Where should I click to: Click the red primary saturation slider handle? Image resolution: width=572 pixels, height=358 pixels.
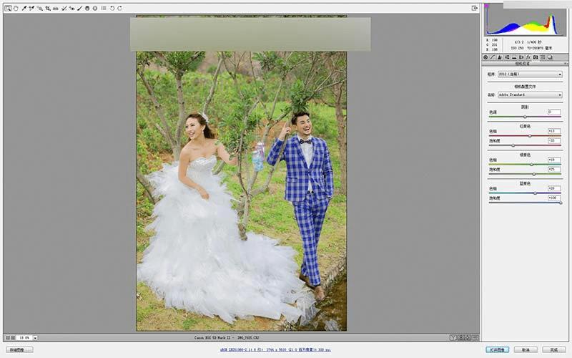pos(513,145)
